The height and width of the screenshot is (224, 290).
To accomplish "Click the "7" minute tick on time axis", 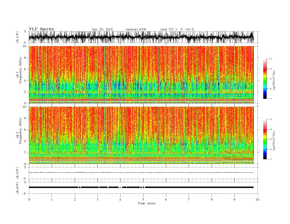I will (189, 199).
